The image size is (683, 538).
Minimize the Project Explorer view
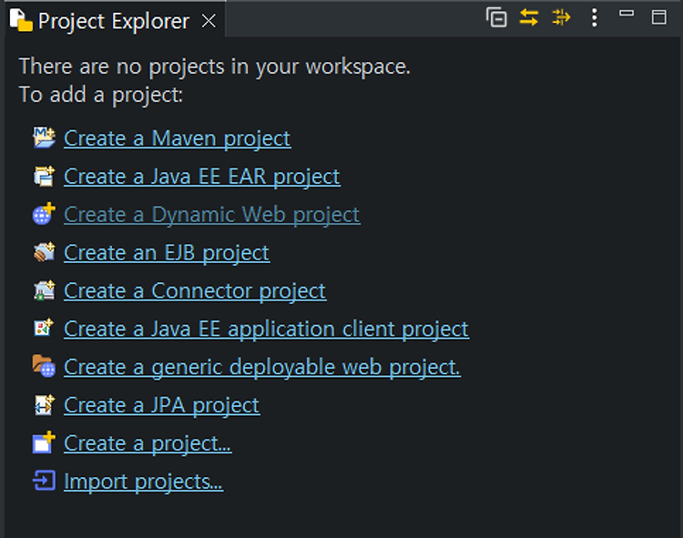627,14
